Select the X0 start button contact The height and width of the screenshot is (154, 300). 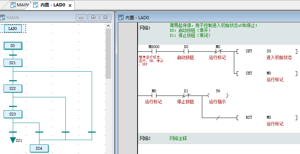click(186, 51)
